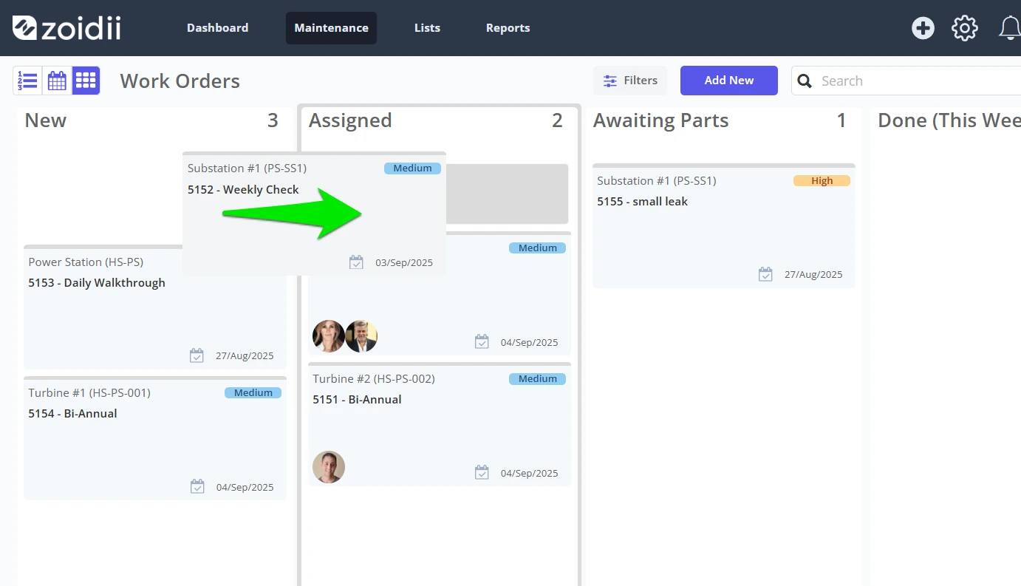The height and width of the screenshot is (586, 1021).
Task: Click 27/Aug/2025 date on small leak card
Action: [x=813, y=275]
